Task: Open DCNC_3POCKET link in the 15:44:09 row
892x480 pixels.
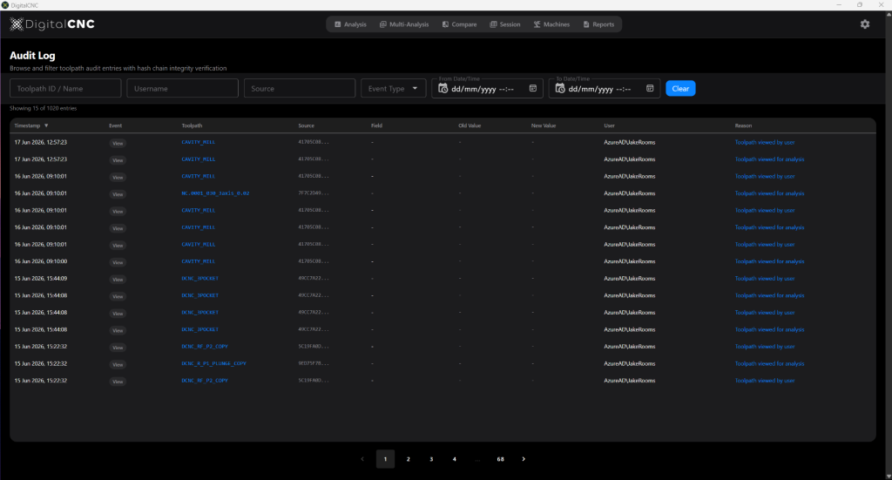Action: (199, 279)
